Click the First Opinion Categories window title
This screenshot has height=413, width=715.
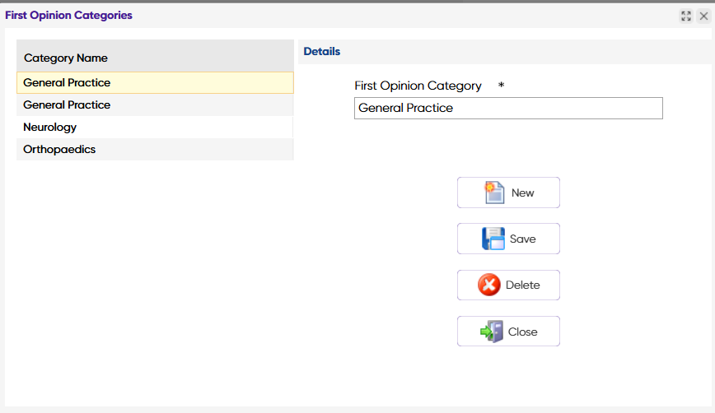coord(68,16)
